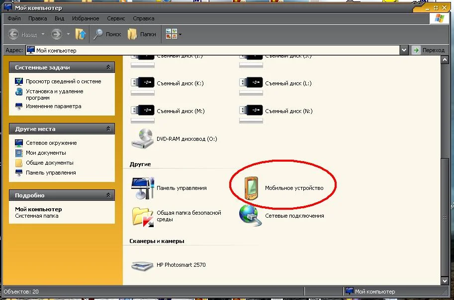454x300 pixels.
Task: Click Изменение параметра link
Action: coord(54,106)
